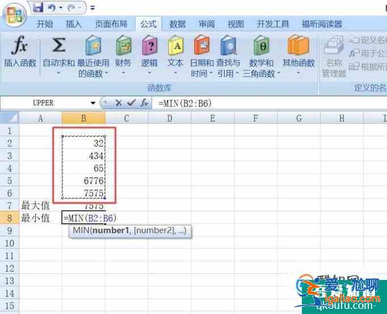
Task: Click the cell containing 65
Action: 83,168
